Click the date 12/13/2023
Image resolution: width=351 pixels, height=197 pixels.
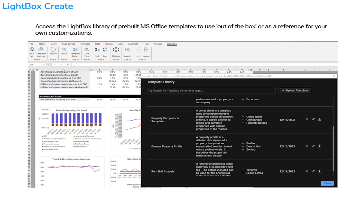click(287, 146)
